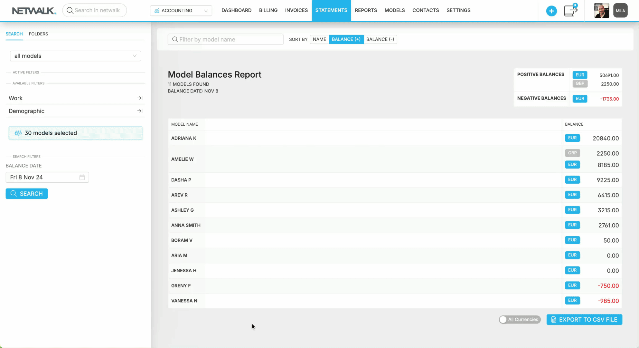Click the MILA account badge

click(x=620, y=11)
